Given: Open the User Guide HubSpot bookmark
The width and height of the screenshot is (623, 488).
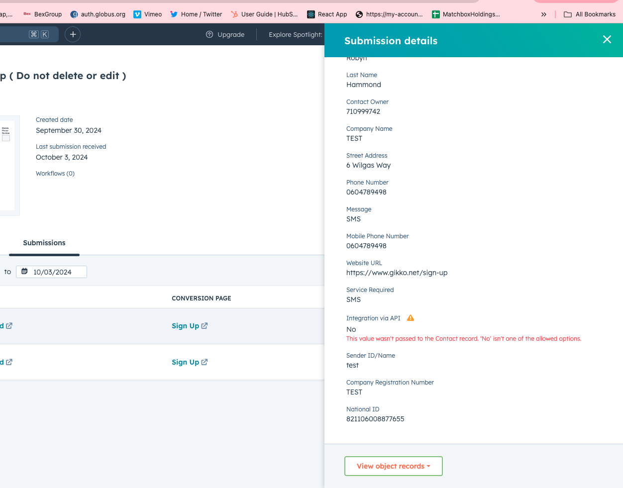Looking at the screenshot, I should (x=264, y=14).
